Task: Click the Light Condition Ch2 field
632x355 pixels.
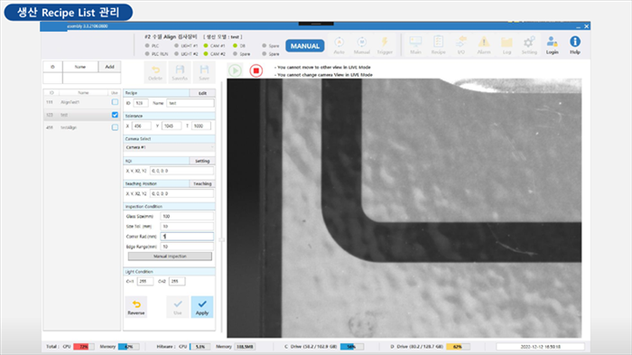Action: pos(177,281)
